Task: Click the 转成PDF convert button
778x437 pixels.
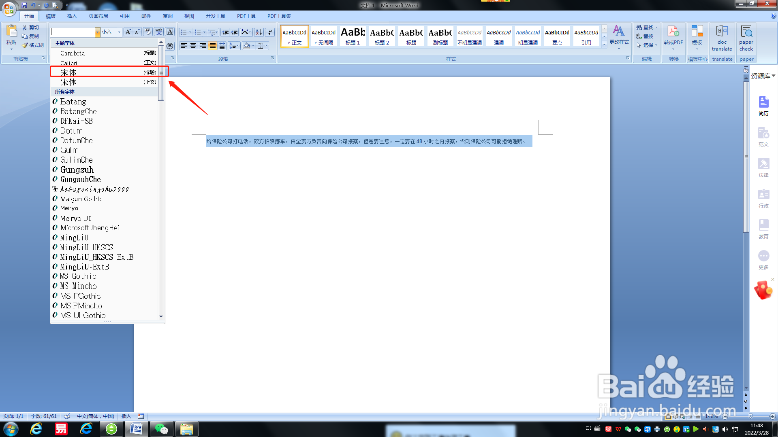Action: (673, 37)
